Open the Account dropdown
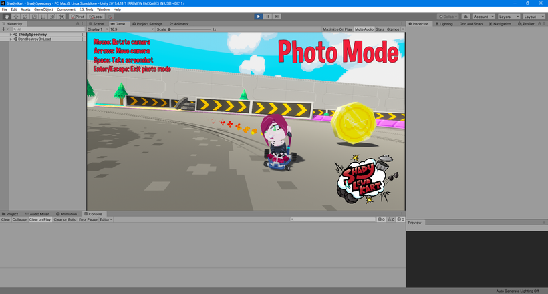The image size is (548, 294). click(x=484, y=17)
